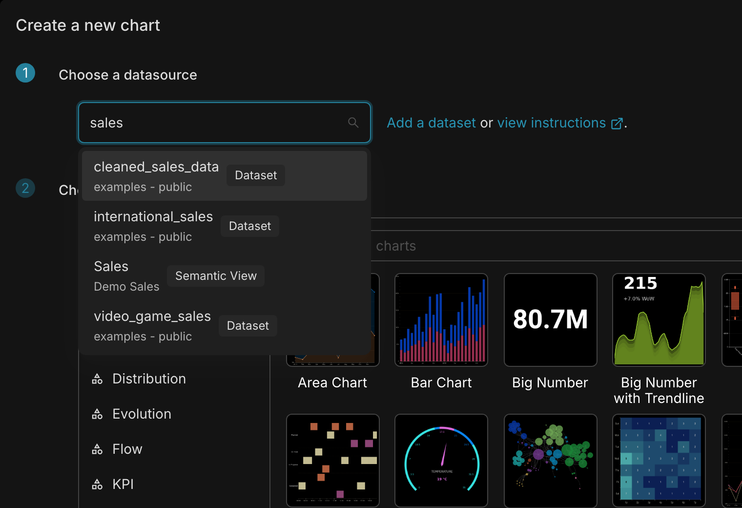Click the KPI category icon
Viewport: 742px width, 508px height.
(x=97, y=485)
